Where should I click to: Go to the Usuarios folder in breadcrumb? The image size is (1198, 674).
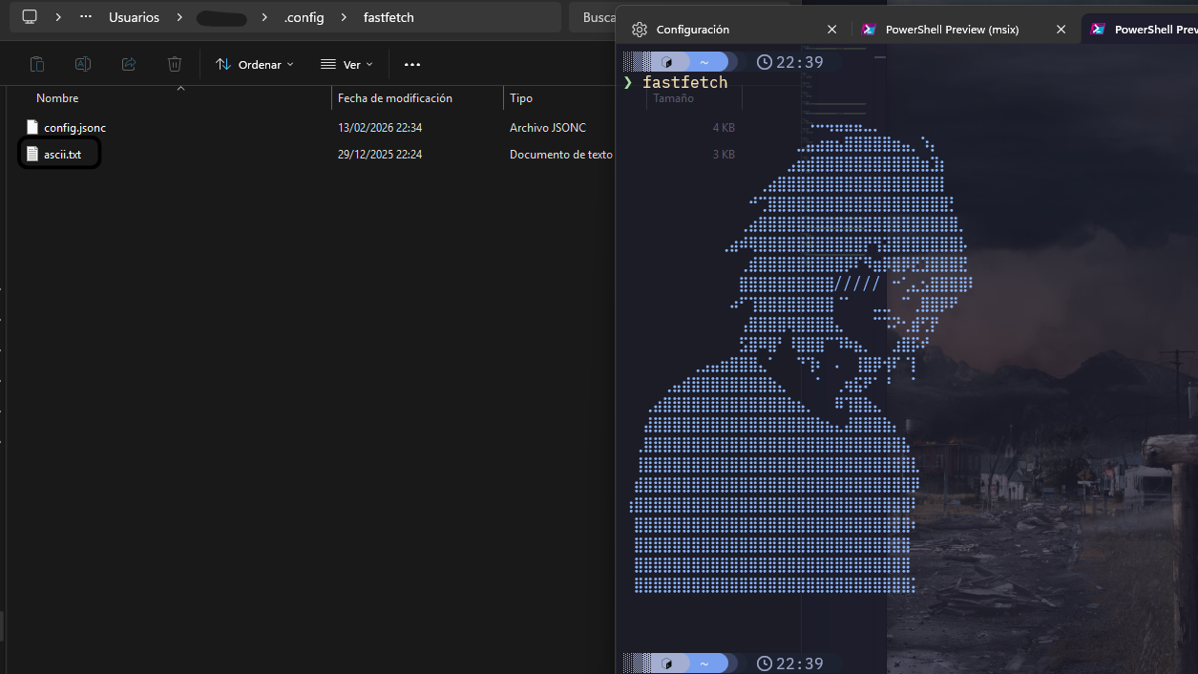(x=134, y=17)
